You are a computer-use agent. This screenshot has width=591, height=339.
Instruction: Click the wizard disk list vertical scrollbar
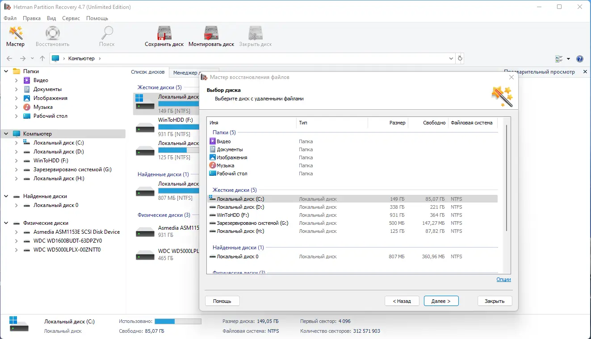[x=507, y=178]
